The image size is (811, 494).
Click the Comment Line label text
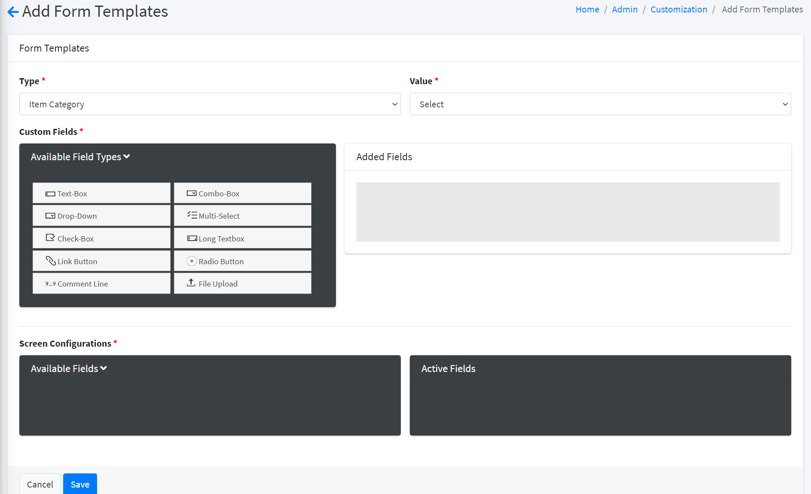coord(83,284)
